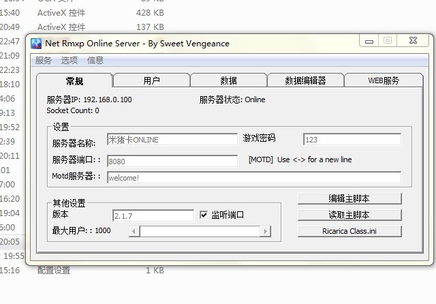Click the Motd服务器 welcome! text field
The height and width of the screenshot is (304, 436).
point(254,177)
